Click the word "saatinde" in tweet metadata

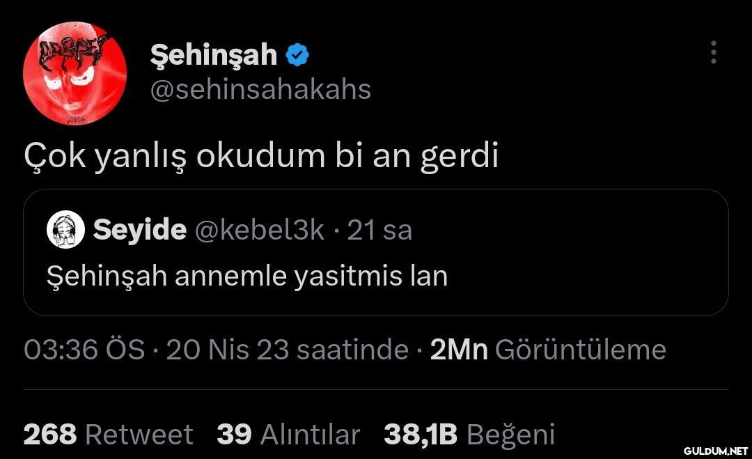click(x=352, y=350)
